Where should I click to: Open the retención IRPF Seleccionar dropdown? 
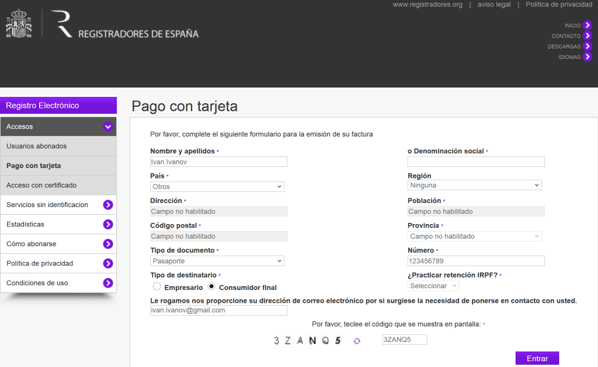(433, 286)
